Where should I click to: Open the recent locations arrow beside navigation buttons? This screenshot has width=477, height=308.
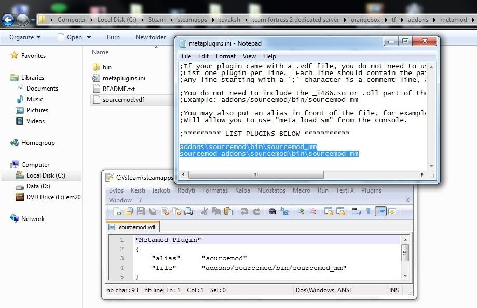point(33,20)
